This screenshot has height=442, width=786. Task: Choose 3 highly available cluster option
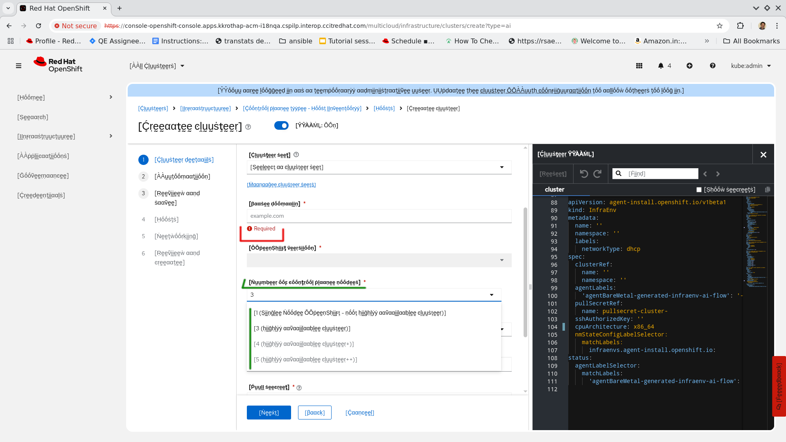(x=302, y=329)
